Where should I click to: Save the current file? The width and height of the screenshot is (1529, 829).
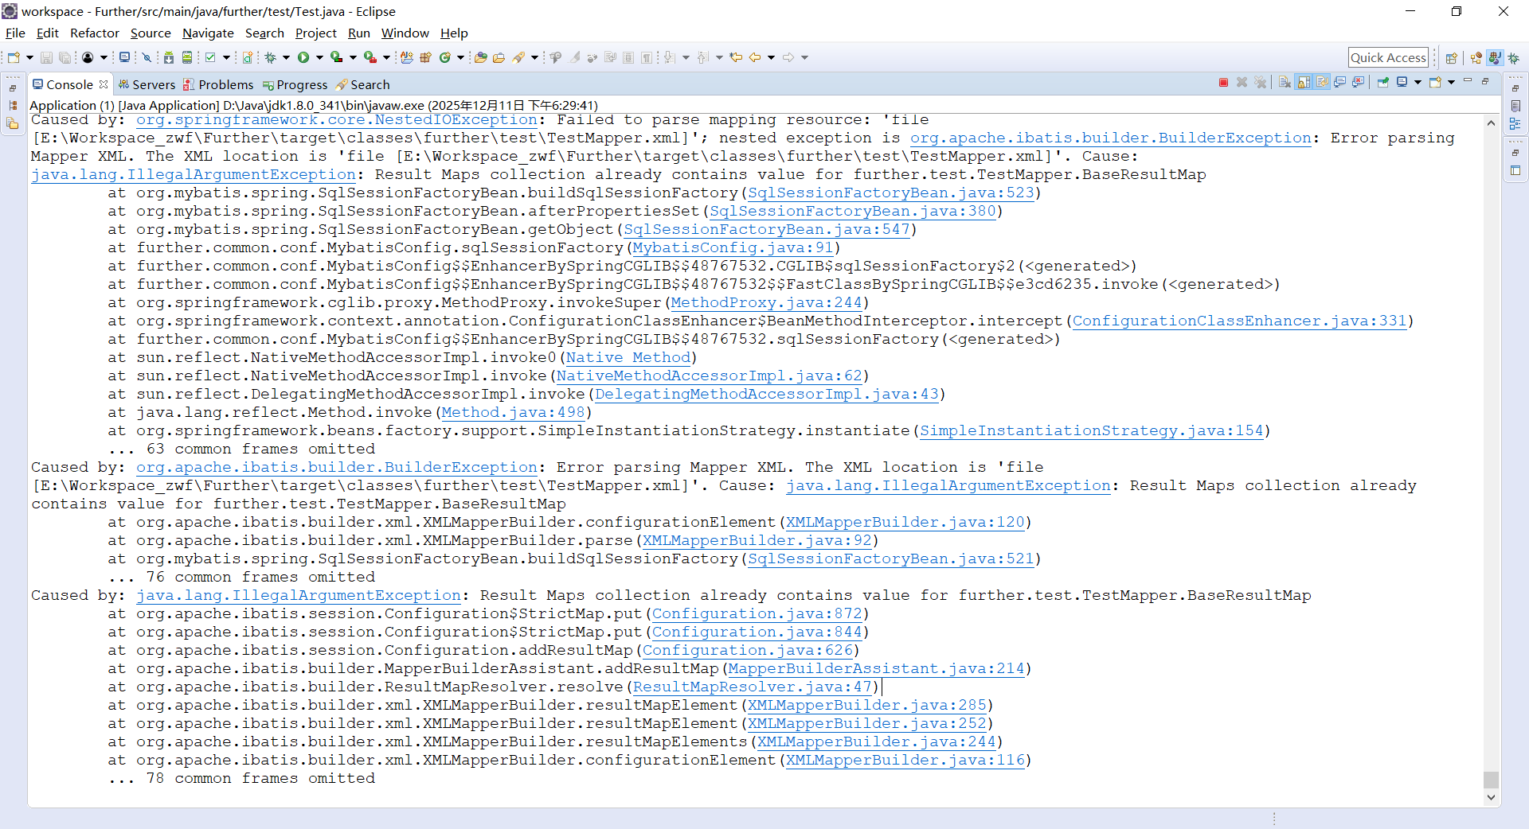pyautogui.click(x=45, y=56)
